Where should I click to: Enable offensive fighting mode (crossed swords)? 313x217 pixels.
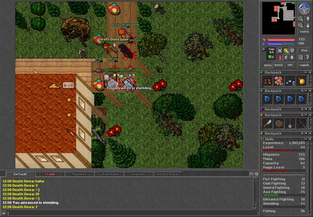(x=280, y=51)
